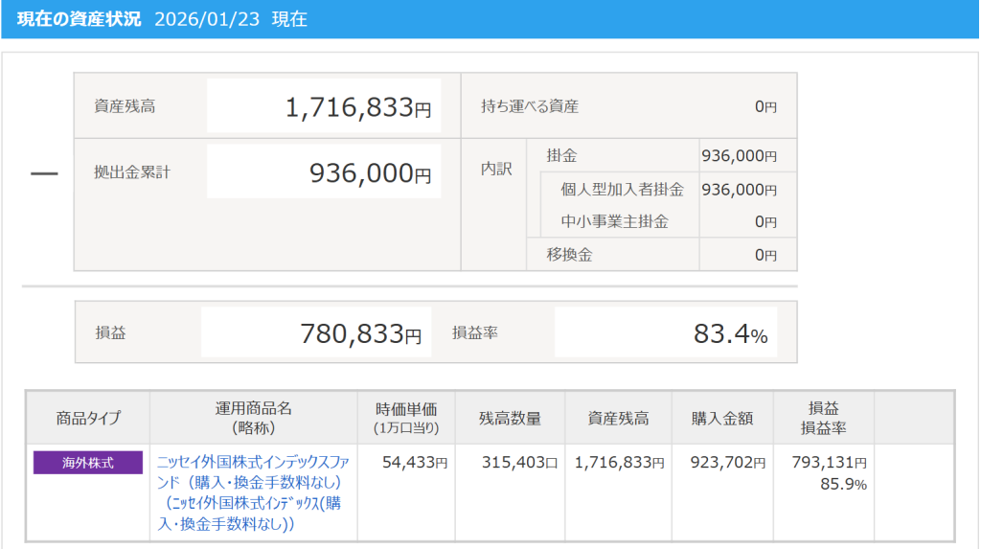Image resolution: width=981 pixels, height=549 pixels.
Task: Click the 85.9% rate in fund row
Action: click(x=843, y=484)
